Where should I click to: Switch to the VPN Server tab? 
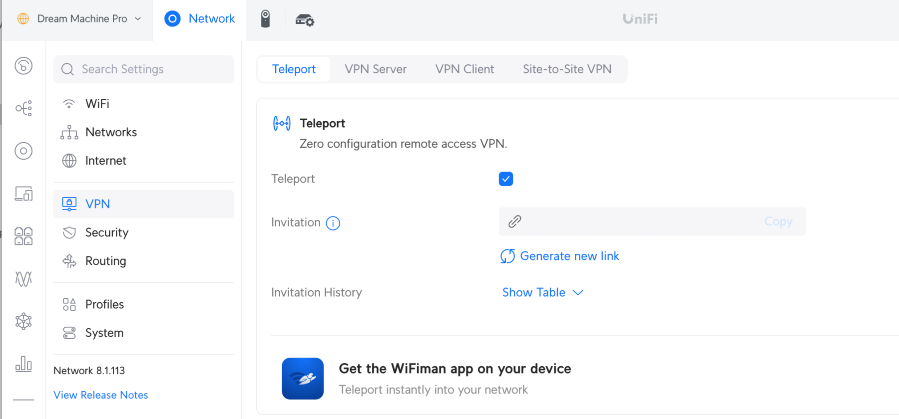[x=376, y=69]
